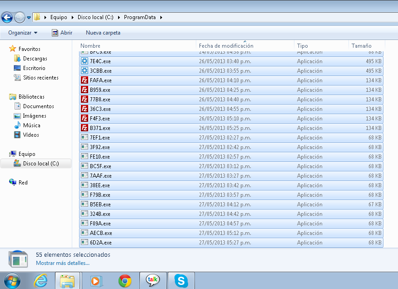398x289 pixels.
Task: Click the folder icon in address bar
Action: pos(37,17)
